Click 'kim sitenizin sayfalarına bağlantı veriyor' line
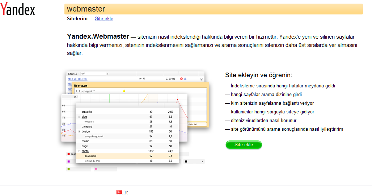This screenshot has height=195, width=372. 272,103
